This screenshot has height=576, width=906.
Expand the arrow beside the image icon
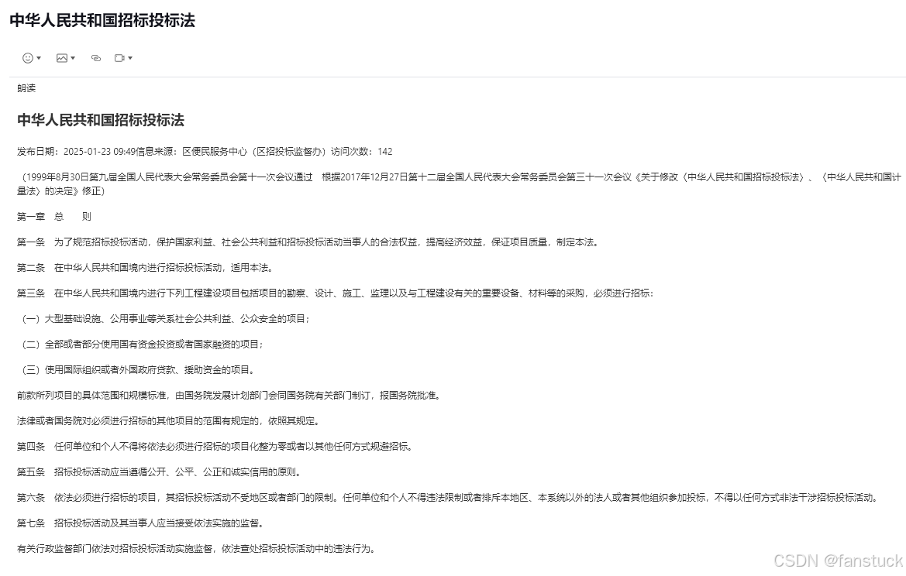[x=73, y=58]
